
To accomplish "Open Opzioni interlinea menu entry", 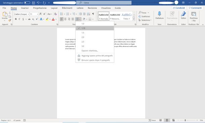I will pyautogui.click(x=95, y=51).
